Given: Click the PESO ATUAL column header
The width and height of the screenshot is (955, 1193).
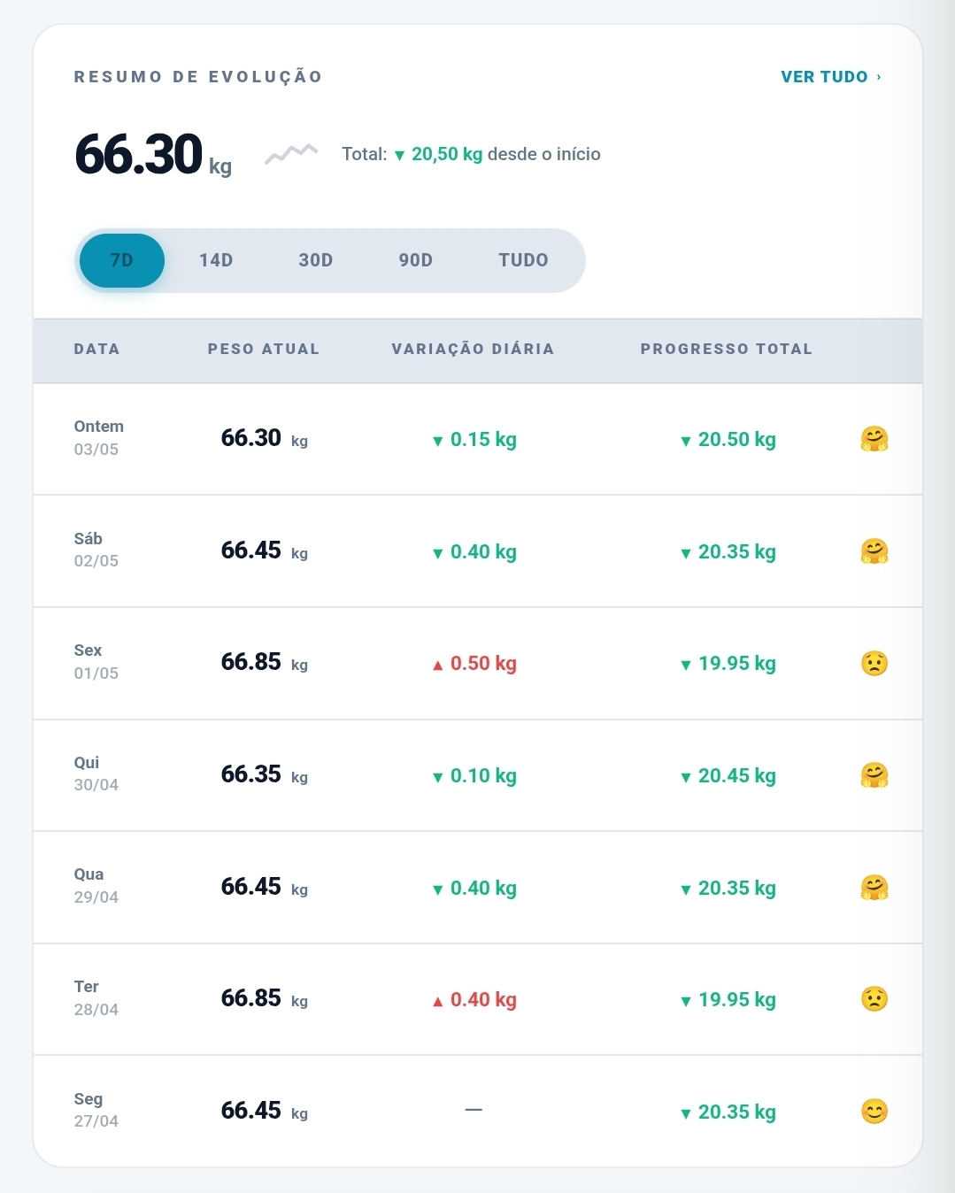Looking at the screenshot, I should 264,349.
